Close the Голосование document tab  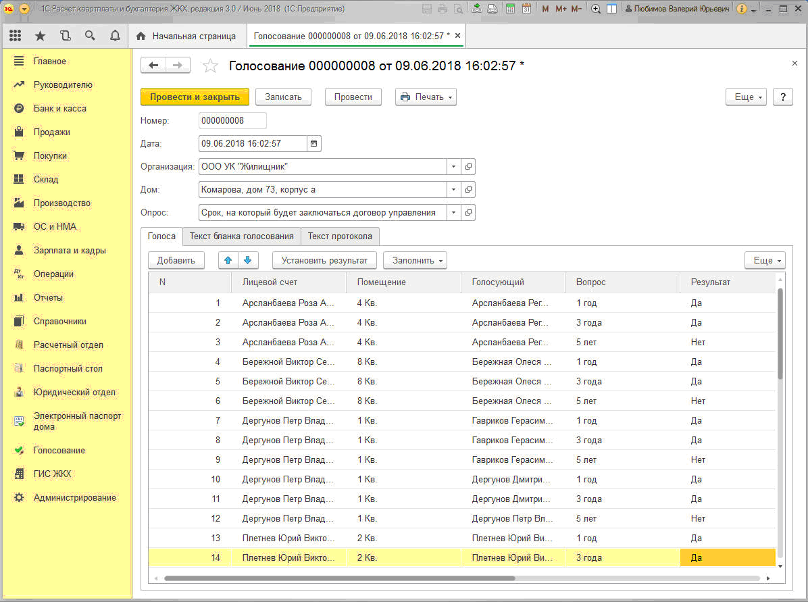coord(457,36)
